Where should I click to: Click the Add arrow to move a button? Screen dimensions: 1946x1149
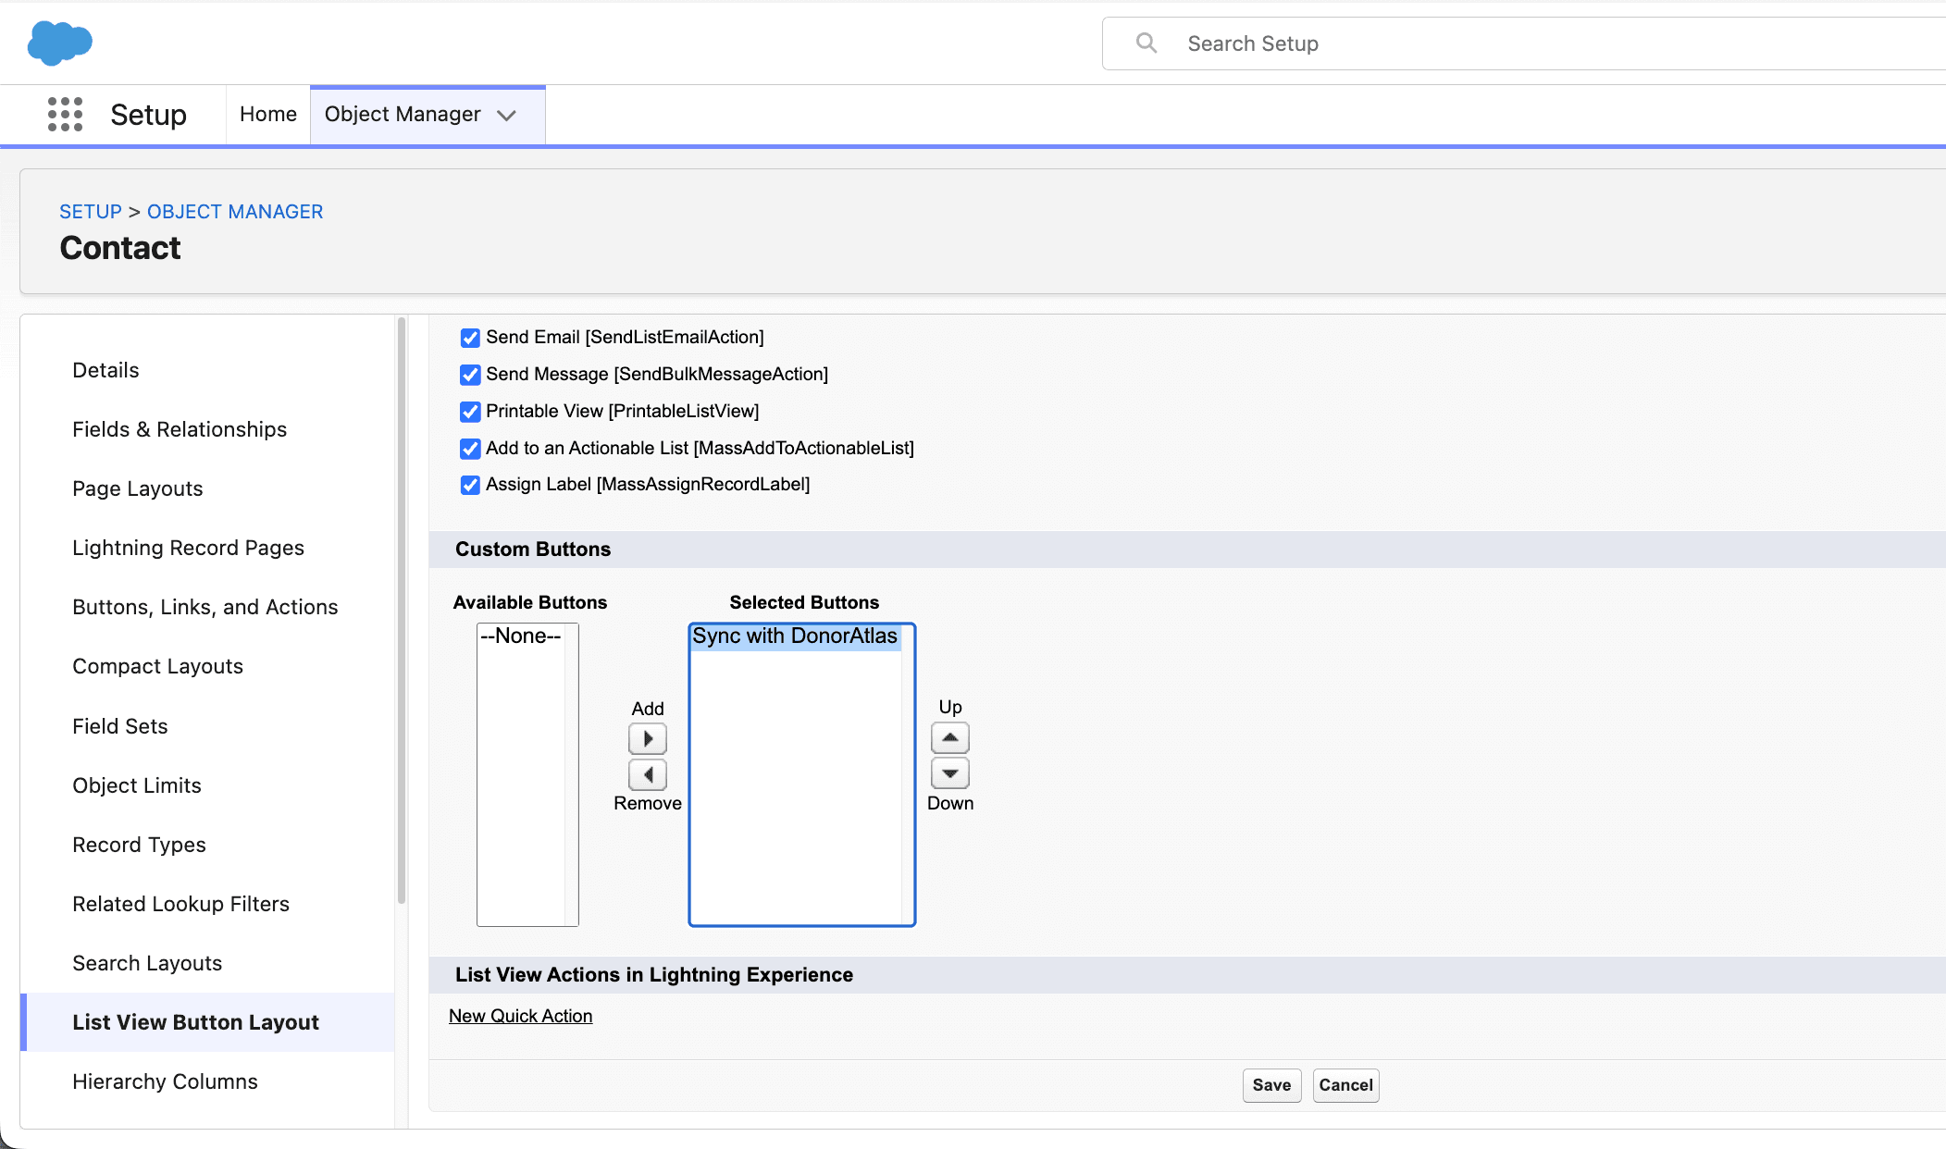pyautogui.click(x=648, y=737)
